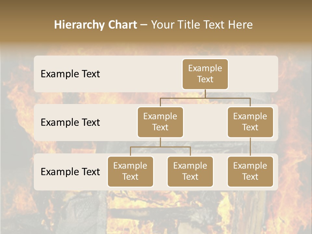Select the second-level left Example Text box

pyautogui.click(x=160, y=122)
